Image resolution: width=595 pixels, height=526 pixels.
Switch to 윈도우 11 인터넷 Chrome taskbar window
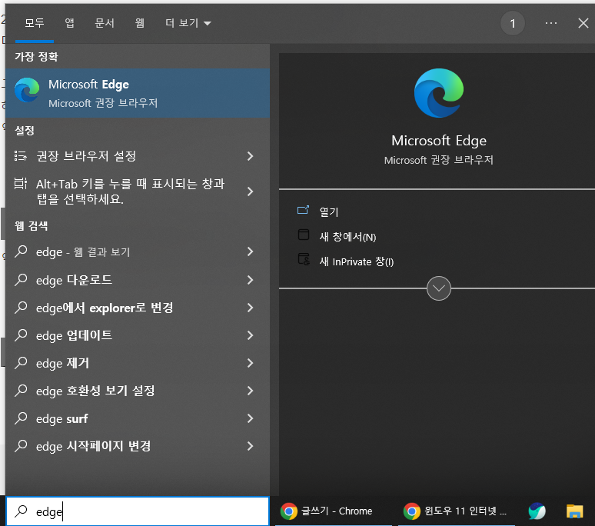pyautogui.click(x=457, y=511)
